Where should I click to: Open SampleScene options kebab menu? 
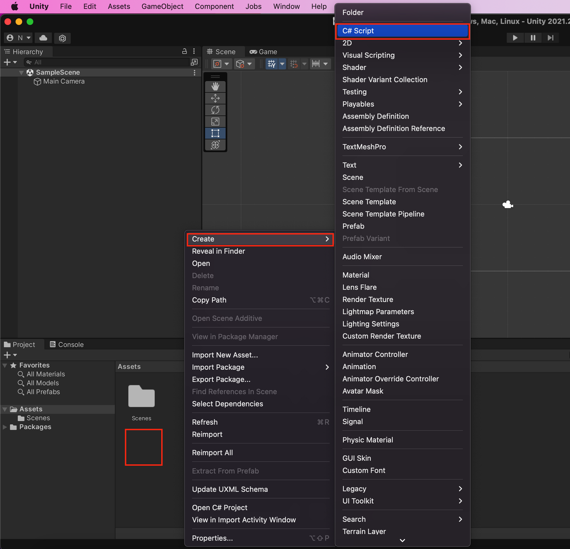[x=195, y=72]
